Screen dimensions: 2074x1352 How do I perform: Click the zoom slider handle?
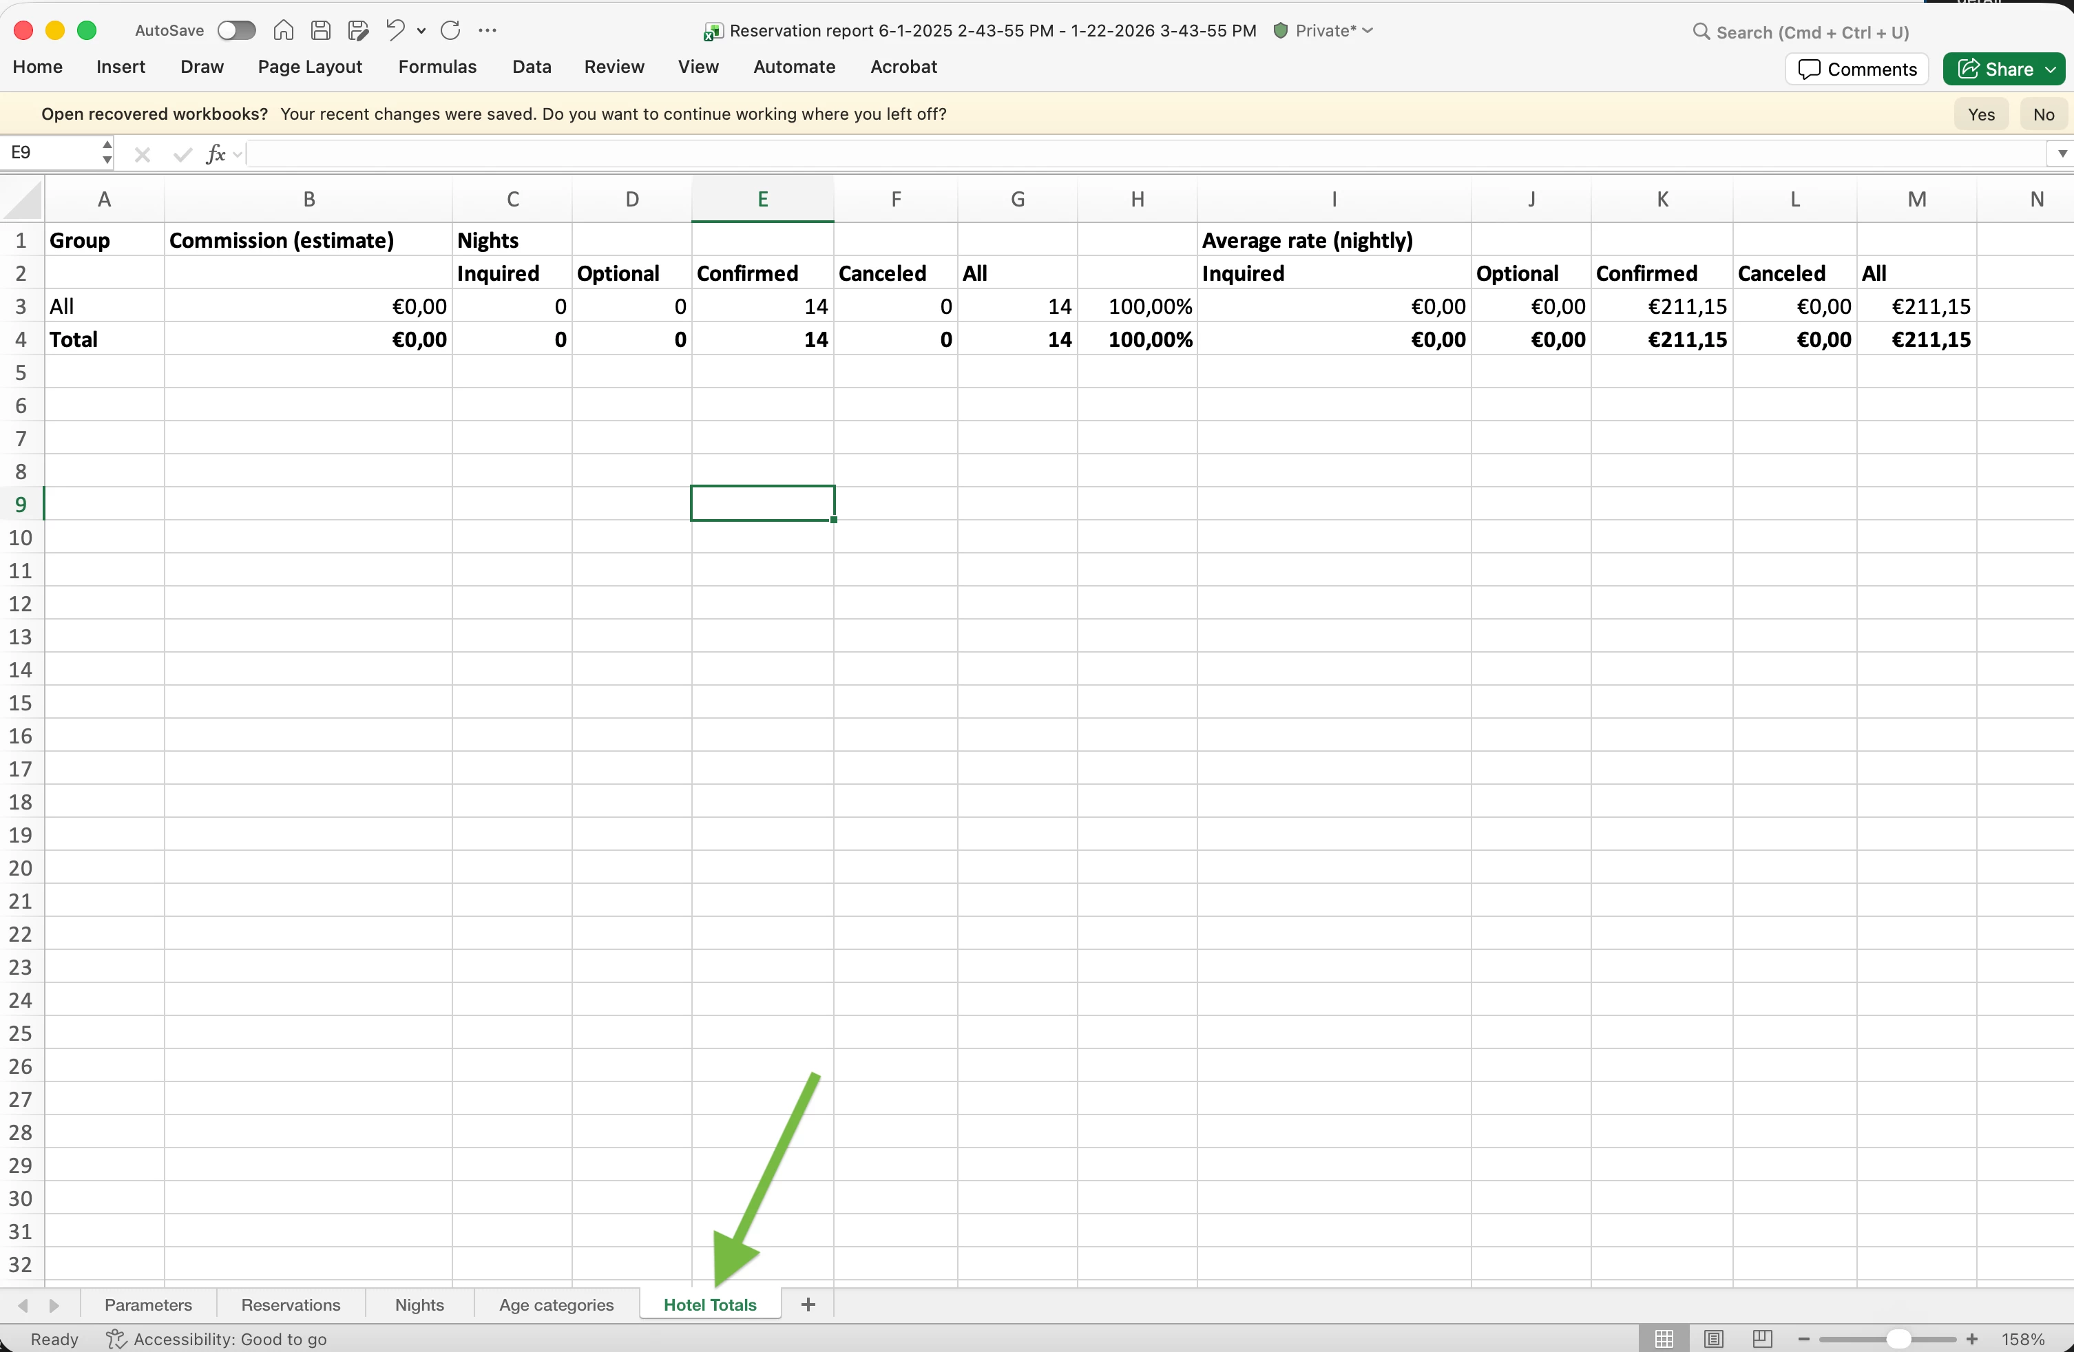(x=1898, y=1339)
